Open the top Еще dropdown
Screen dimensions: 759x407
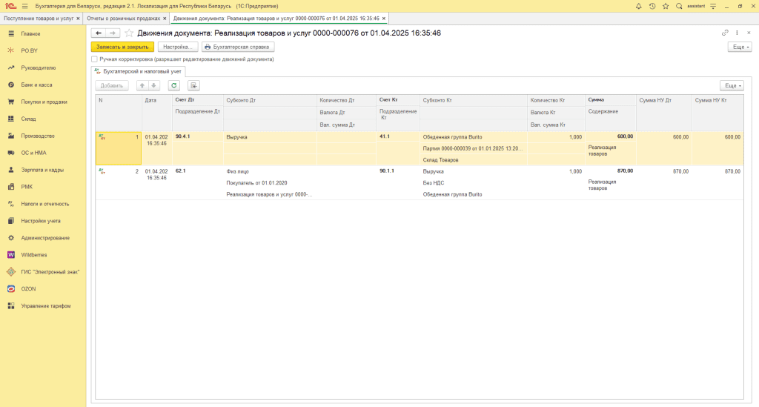coord(740,47)
